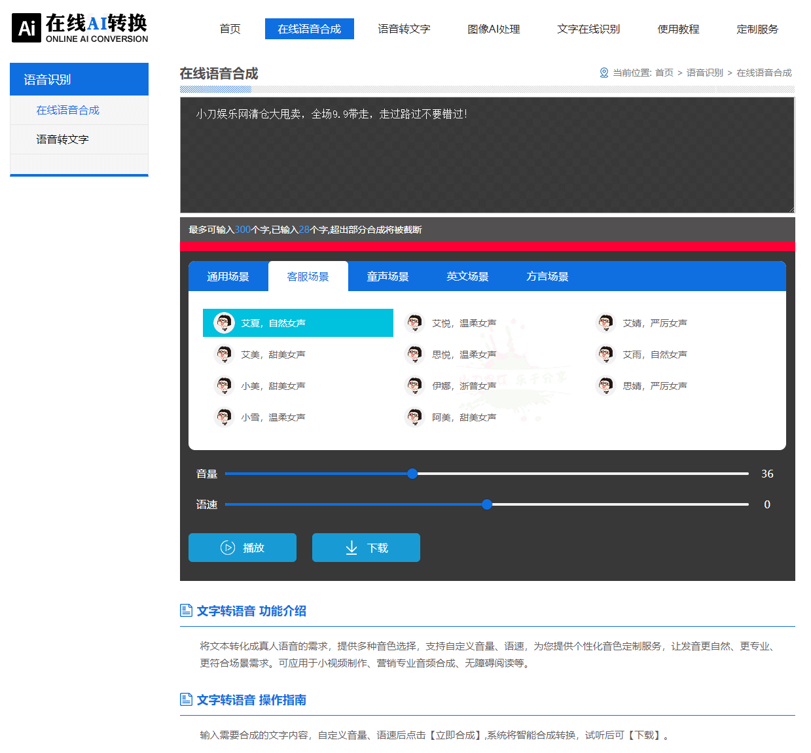811x753 pixels.
Task: Pick the 小雪 温柔女声 voice option
Action: click(272, 417)
